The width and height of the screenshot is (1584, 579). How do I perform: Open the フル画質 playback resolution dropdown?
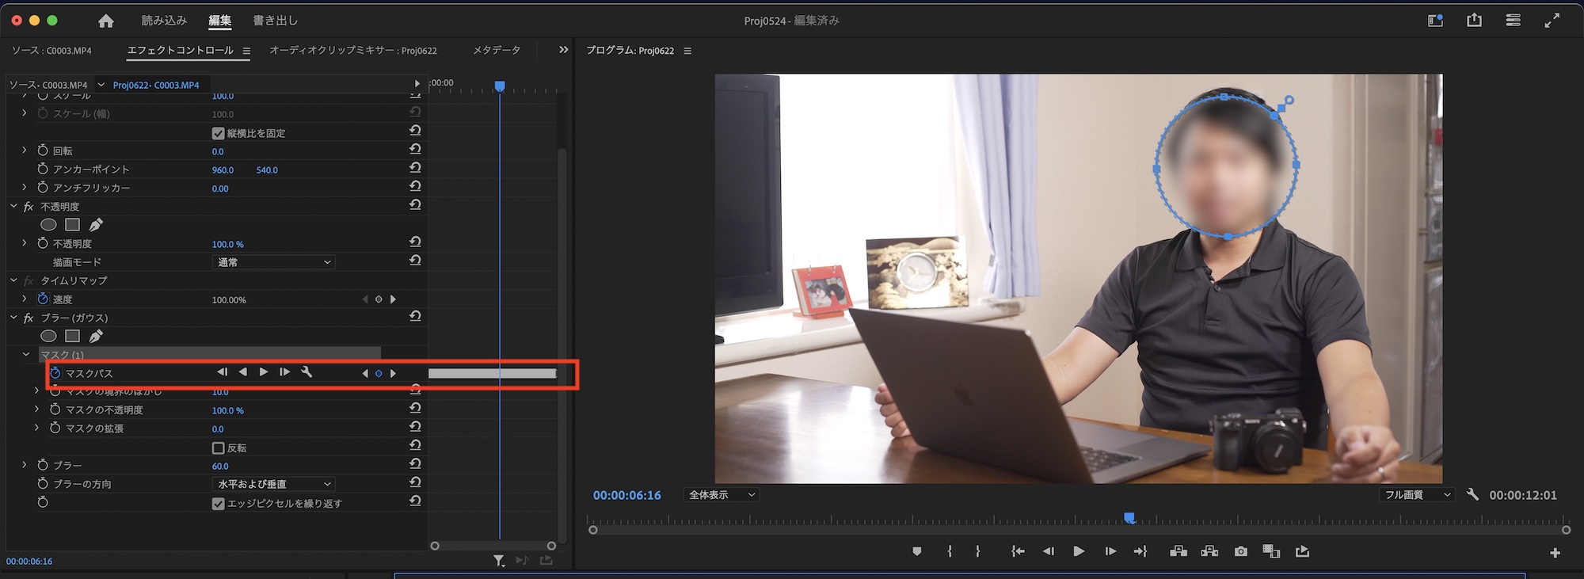[1417, 495]
